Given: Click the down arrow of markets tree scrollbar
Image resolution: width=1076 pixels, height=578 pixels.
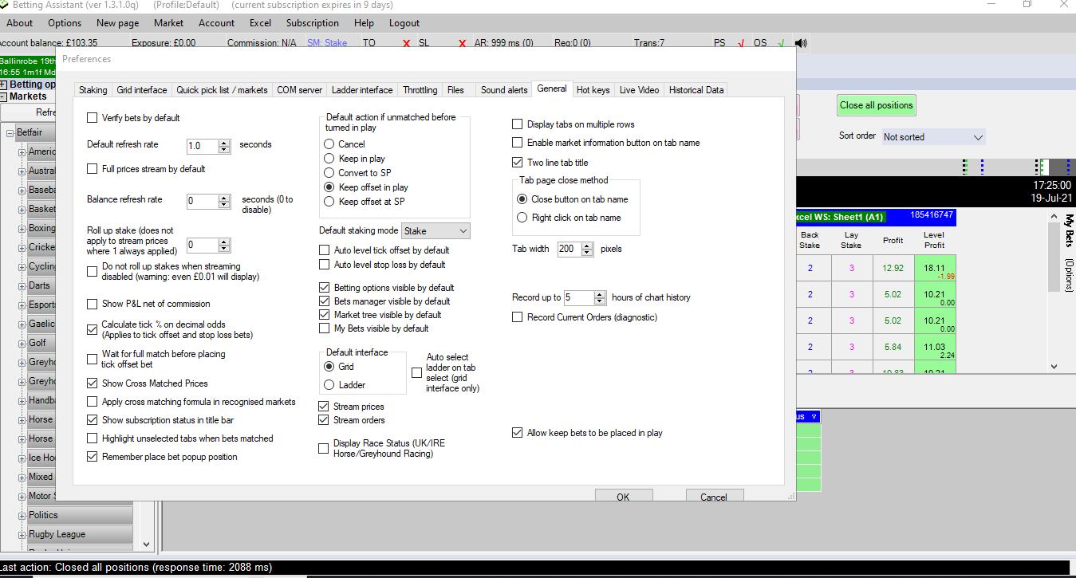Looking at the screenshot, I should pos(146,544).
